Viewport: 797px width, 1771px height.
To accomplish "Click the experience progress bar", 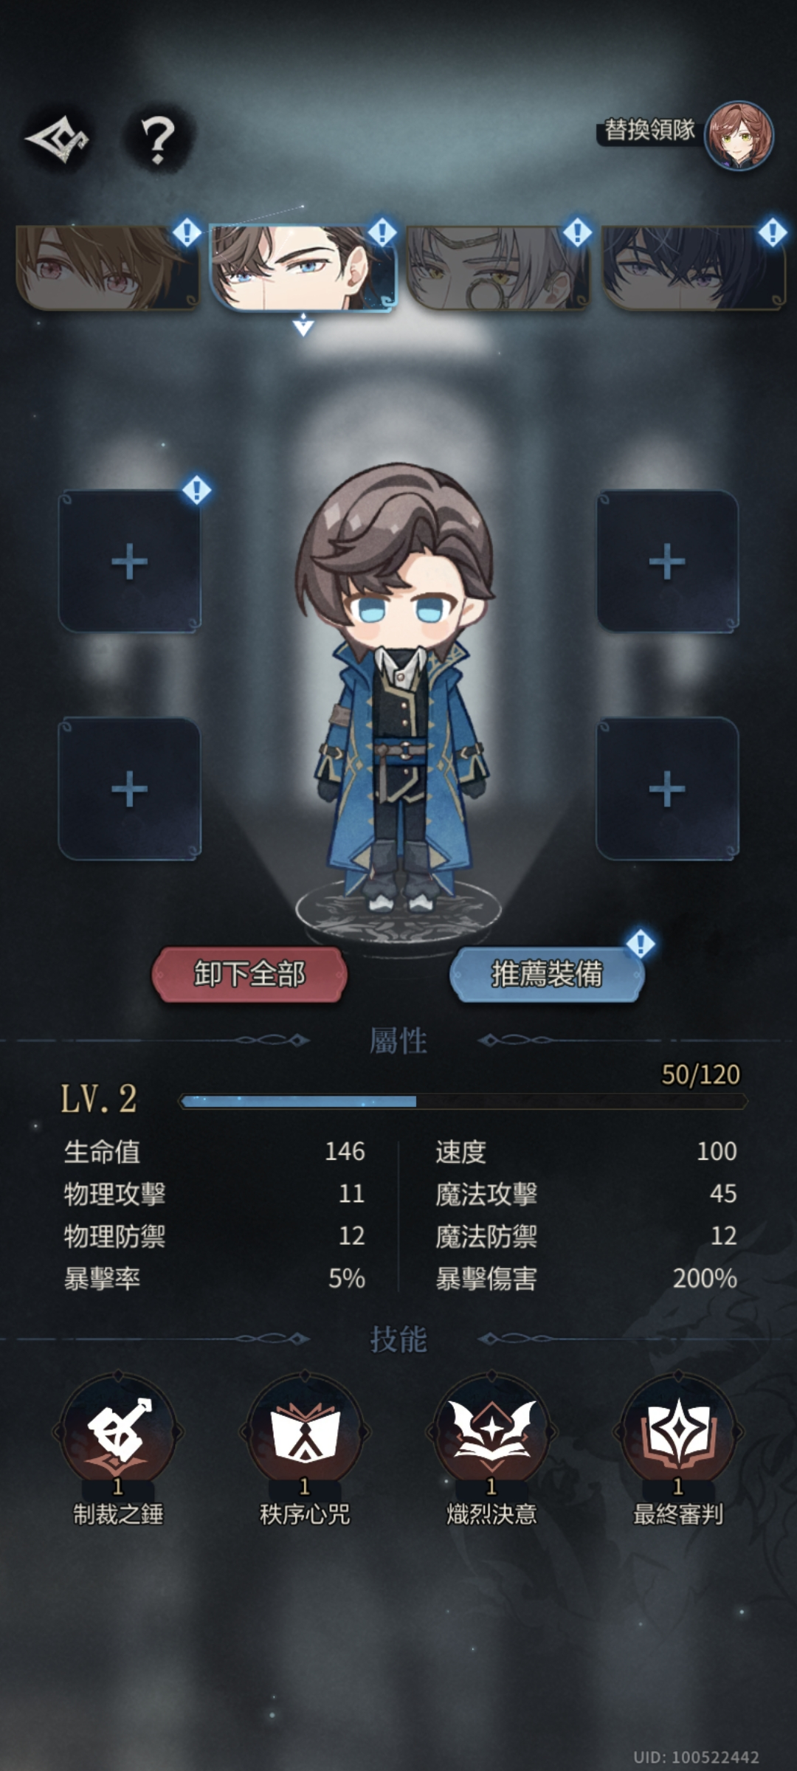I will (463, 1102).
